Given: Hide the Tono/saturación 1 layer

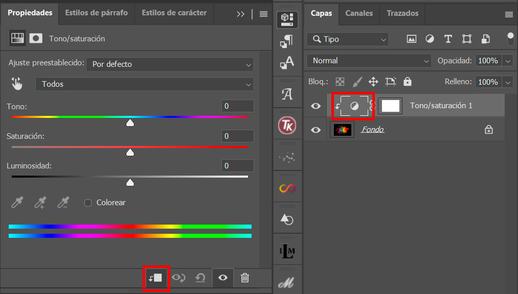Looking at the screenshot, I should click(x=316, y=106).
